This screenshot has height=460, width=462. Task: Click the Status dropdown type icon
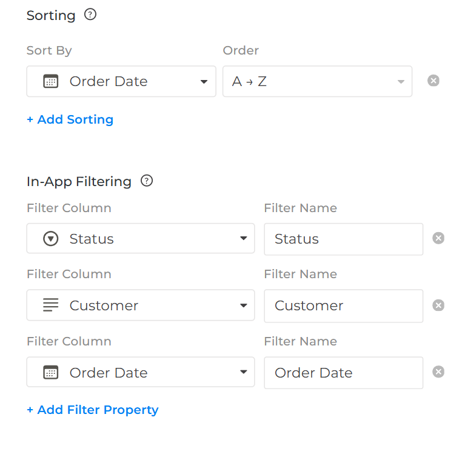coord(51,239)
